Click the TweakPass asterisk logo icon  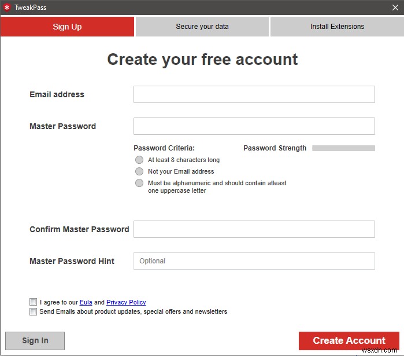point(7,8)
